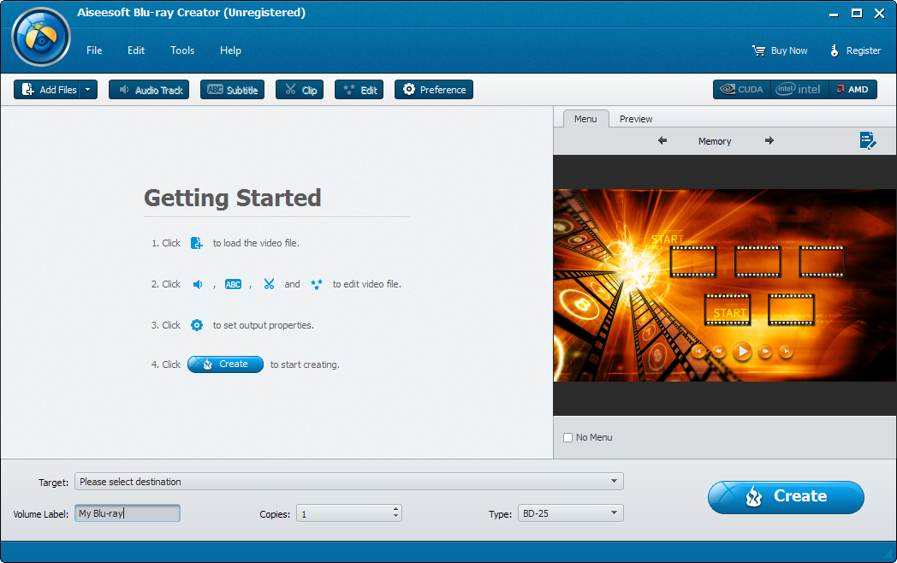This screenshot has width=897, height=563.
Task: Click the Clip scissors tool
Action: click(300, 89)
